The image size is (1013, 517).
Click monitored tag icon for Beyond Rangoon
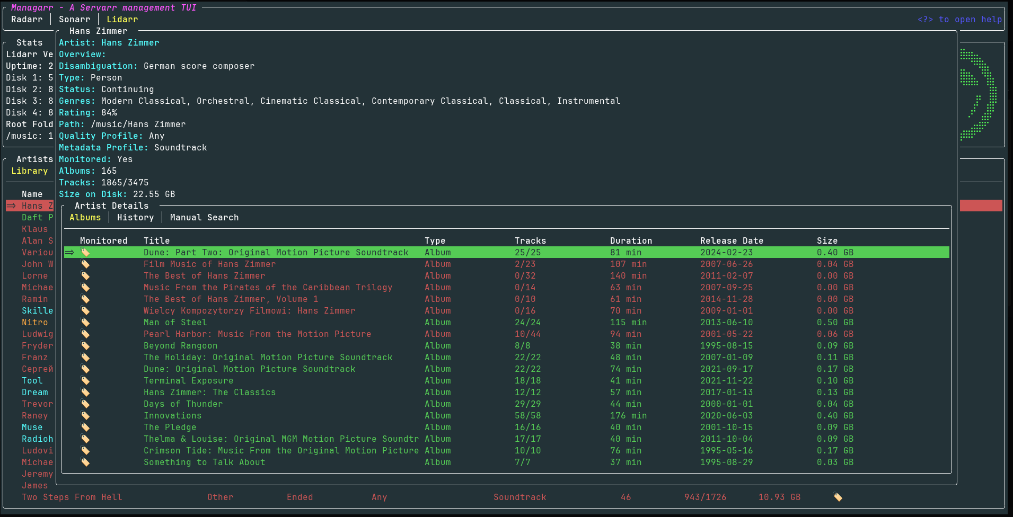85,345
